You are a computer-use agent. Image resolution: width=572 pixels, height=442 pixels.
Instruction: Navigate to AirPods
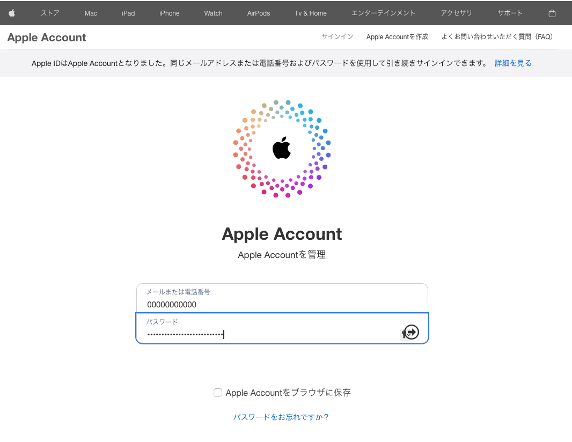pyautogui.click(x=259, y=13)
